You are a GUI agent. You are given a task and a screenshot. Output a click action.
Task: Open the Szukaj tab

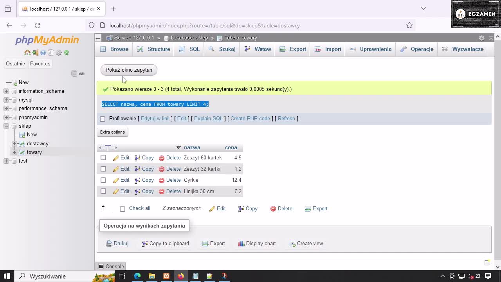click(x=222, y=49)
